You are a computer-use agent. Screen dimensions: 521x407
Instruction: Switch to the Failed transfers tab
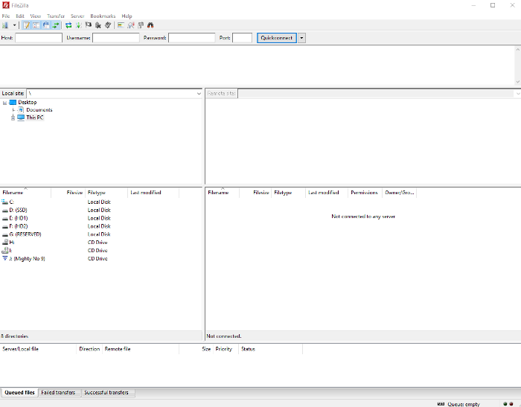pos(58,392)
